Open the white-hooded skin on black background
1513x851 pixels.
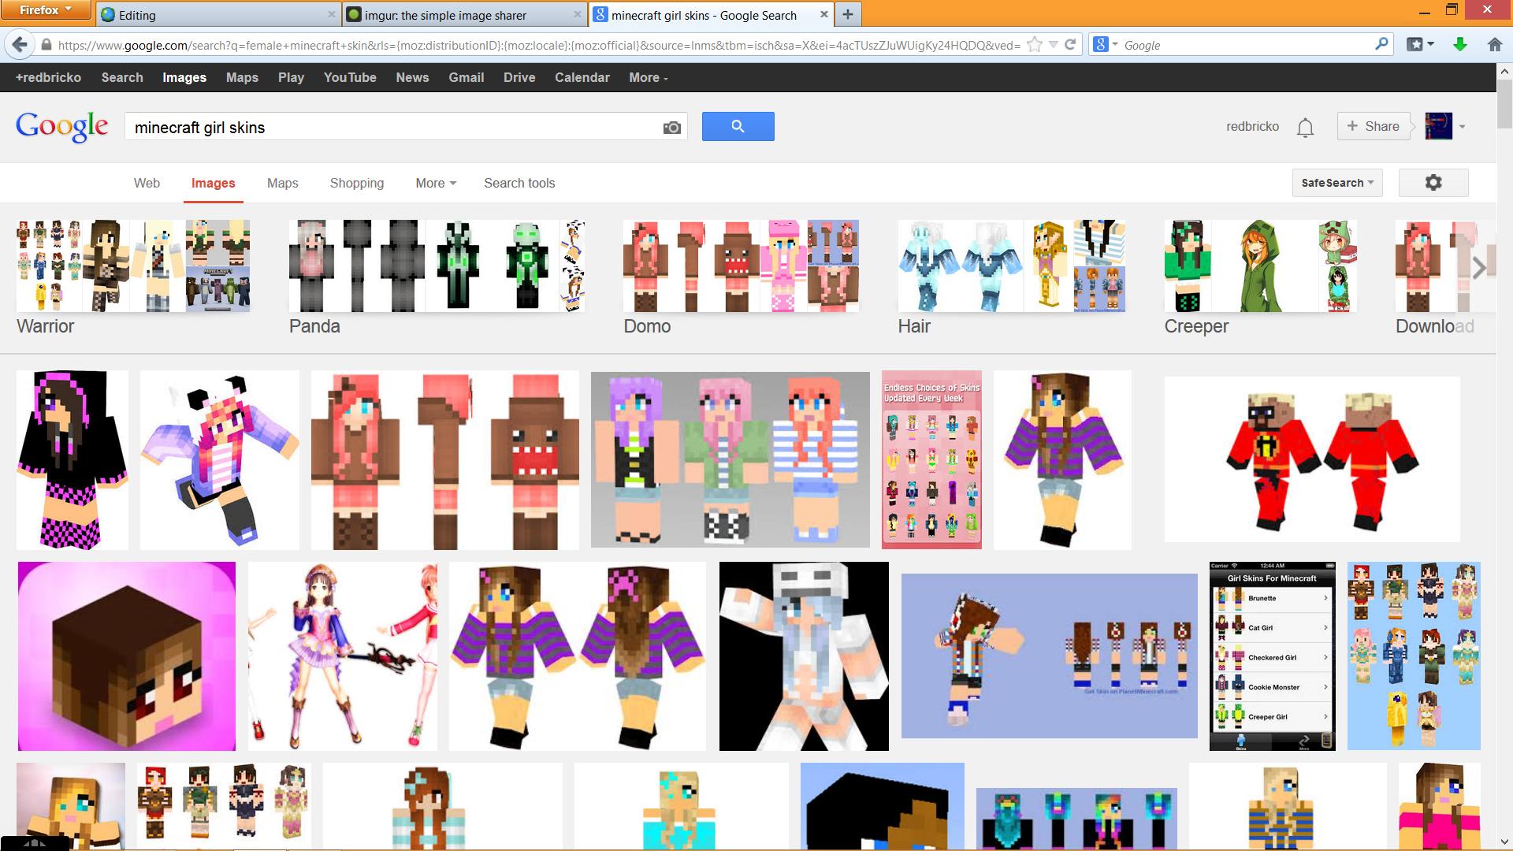(804, 656)
